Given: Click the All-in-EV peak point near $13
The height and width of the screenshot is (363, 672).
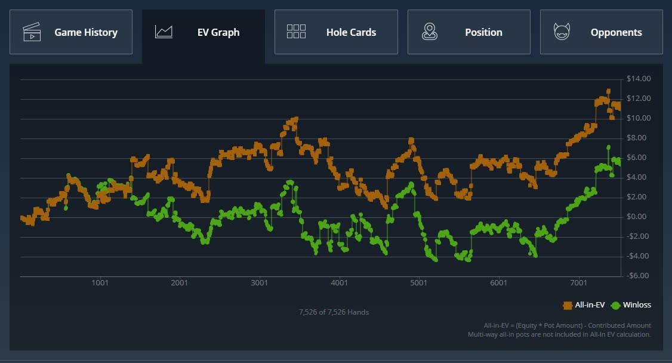Looking at the screenshot, I should click(x=608, y=91).
